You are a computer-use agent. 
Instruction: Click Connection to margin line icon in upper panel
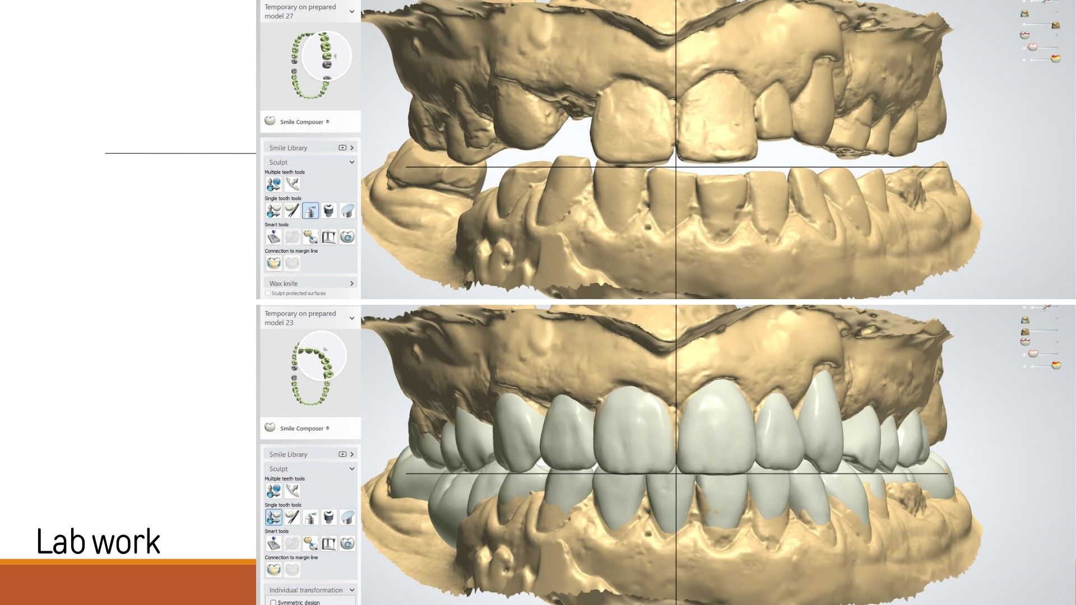tap(273, 263)
